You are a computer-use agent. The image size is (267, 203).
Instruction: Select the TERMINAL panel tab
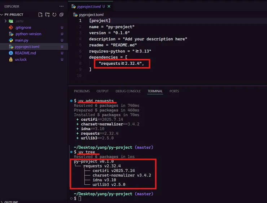click(x=155, y=91)
